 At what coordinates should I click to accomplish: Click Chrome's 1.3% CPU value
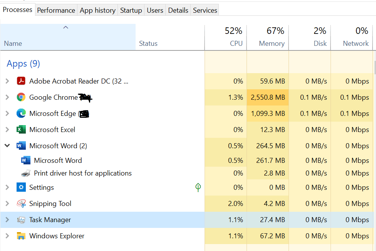(235, 97)
